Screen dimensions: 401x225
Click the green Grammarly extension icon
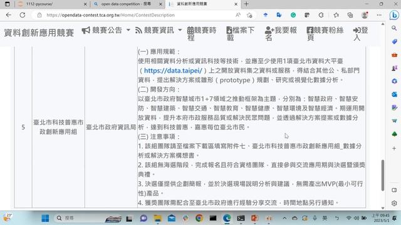(293, 15)
